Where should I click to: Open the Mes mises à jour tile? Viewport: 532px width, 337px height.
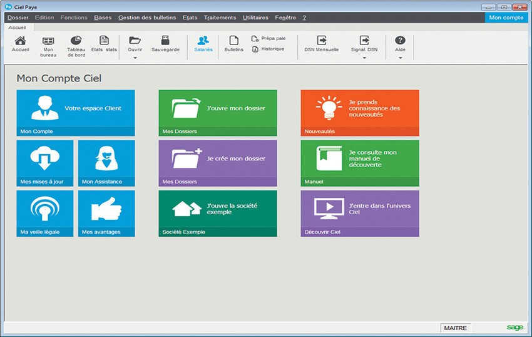pos(44,163)
